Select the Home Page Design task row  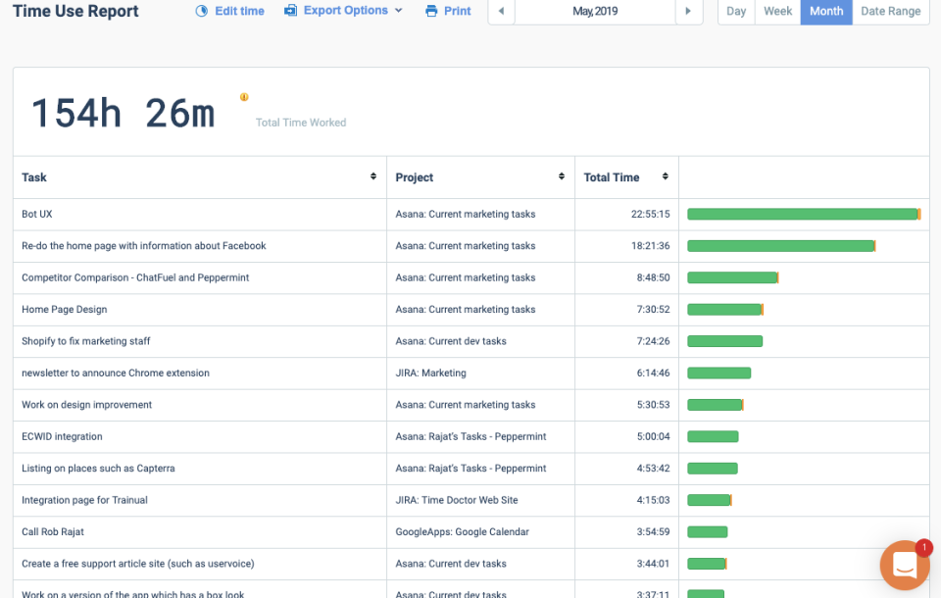pos(471,309)
